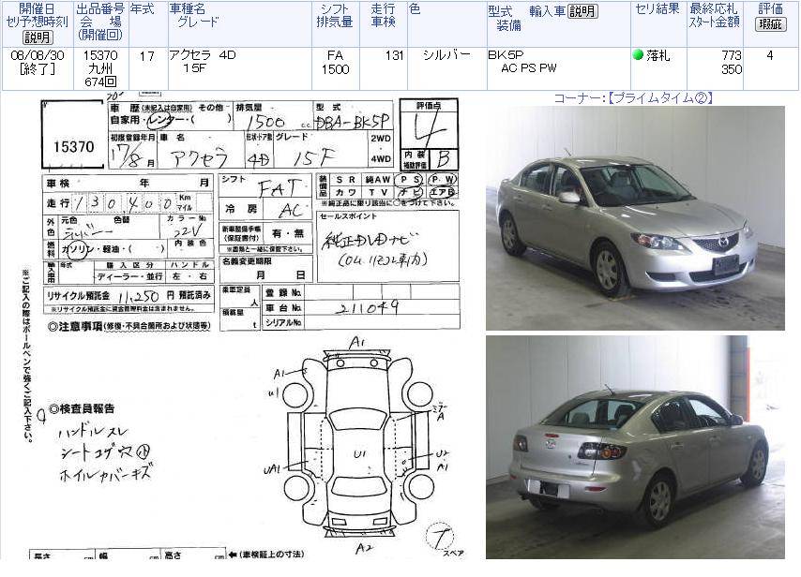Click the 九州 venue text
The image size is (801, 577).
(x=100, y=68)
